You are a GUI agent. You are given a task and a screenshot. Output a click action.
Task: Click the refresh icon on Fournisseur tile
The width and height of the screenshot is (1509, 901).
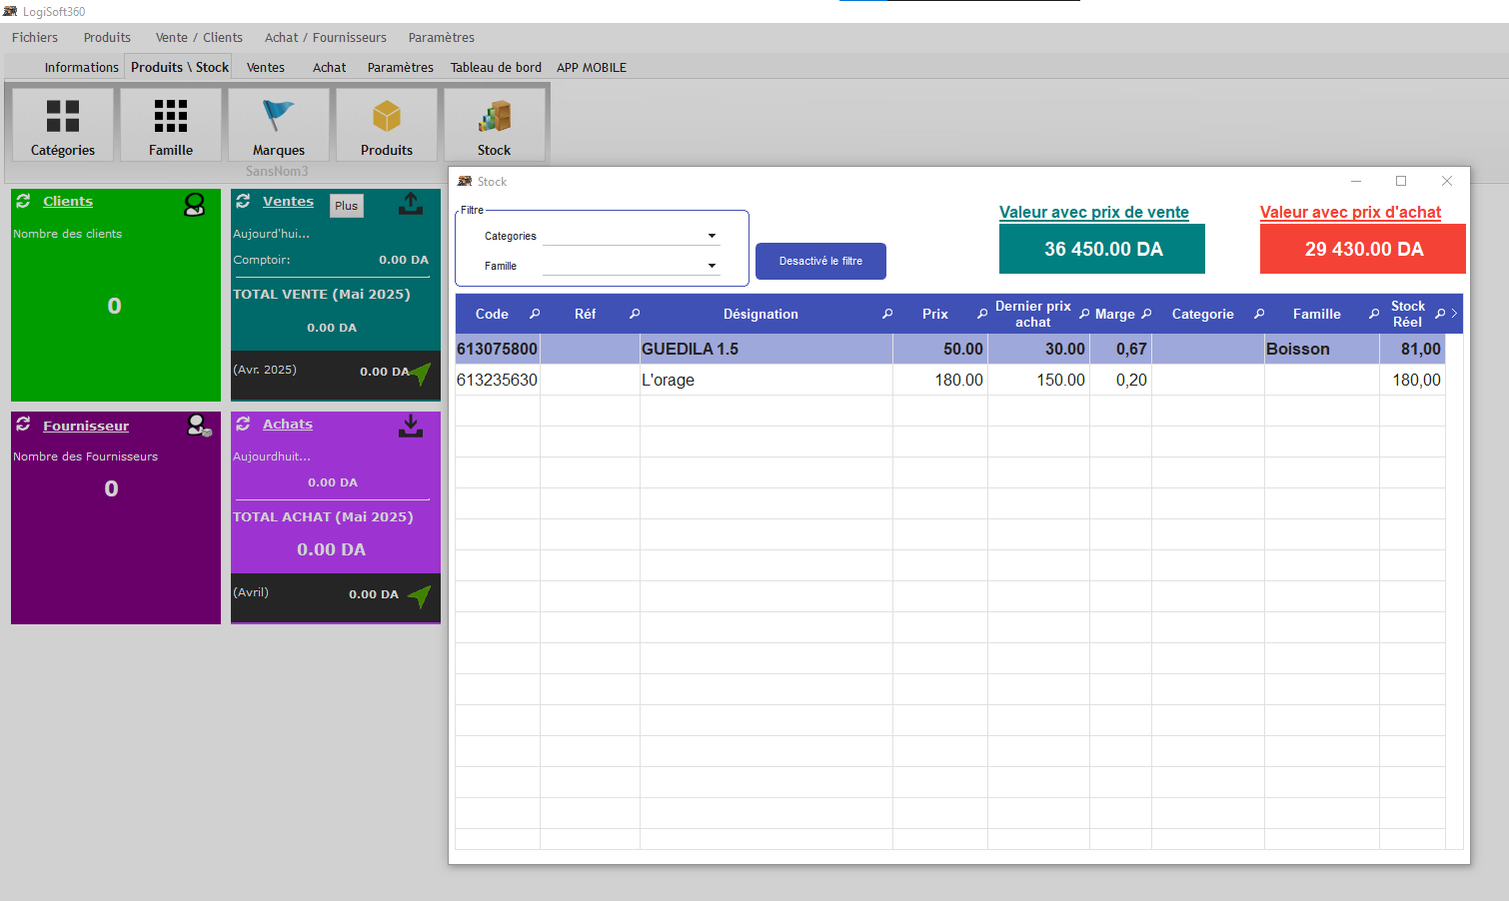23,425
